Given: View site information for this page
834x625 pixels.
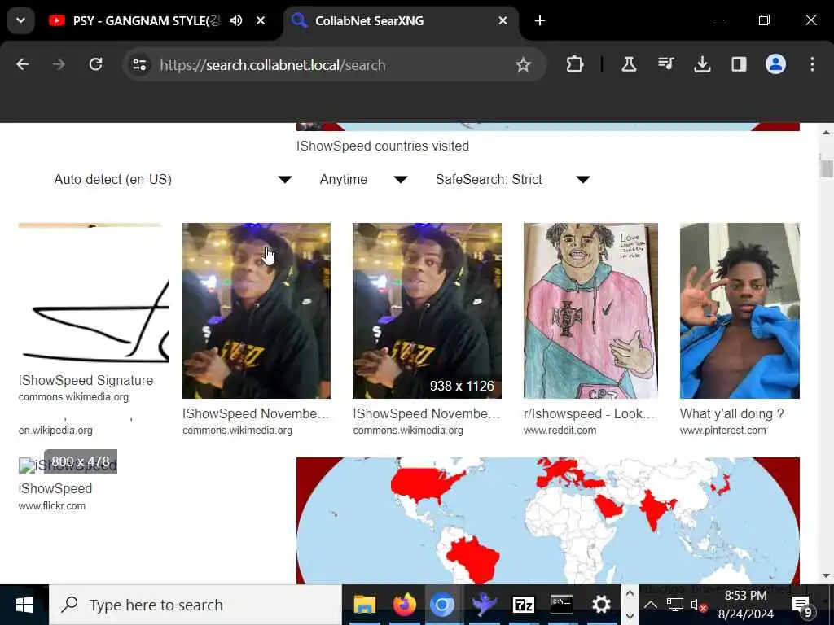Looking at the screenshot, I should 139,65.
